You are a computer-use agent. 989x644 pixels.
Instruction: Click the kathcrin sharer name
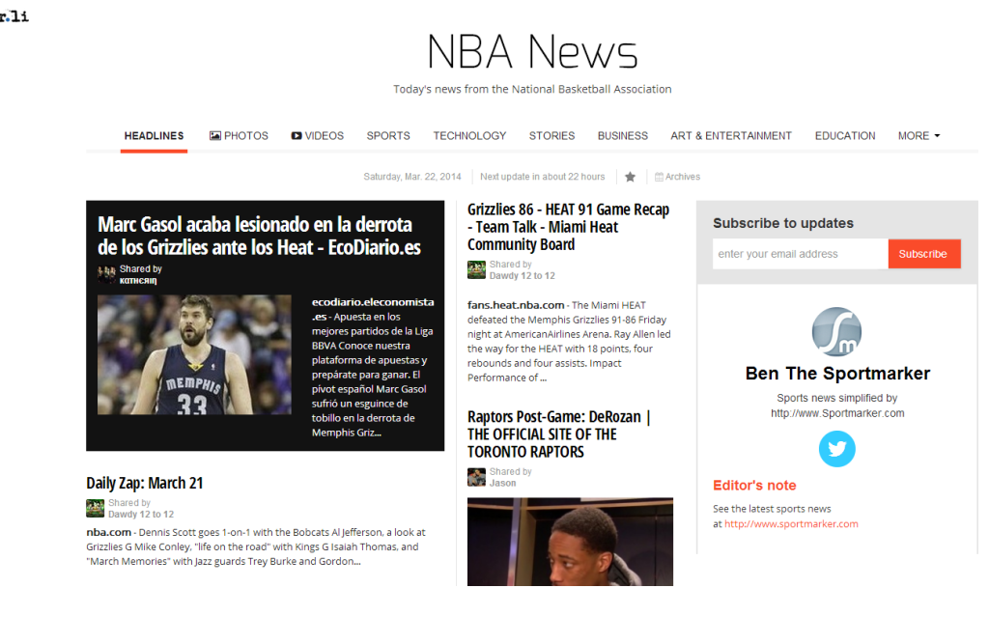[x=138, y=281]
